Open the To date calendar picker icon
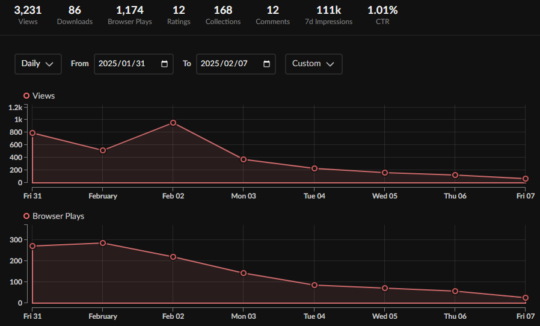540x326 pixels. point(266,64)
